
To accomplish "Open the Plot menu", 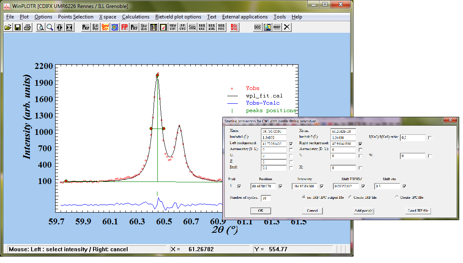I will 24,17.
